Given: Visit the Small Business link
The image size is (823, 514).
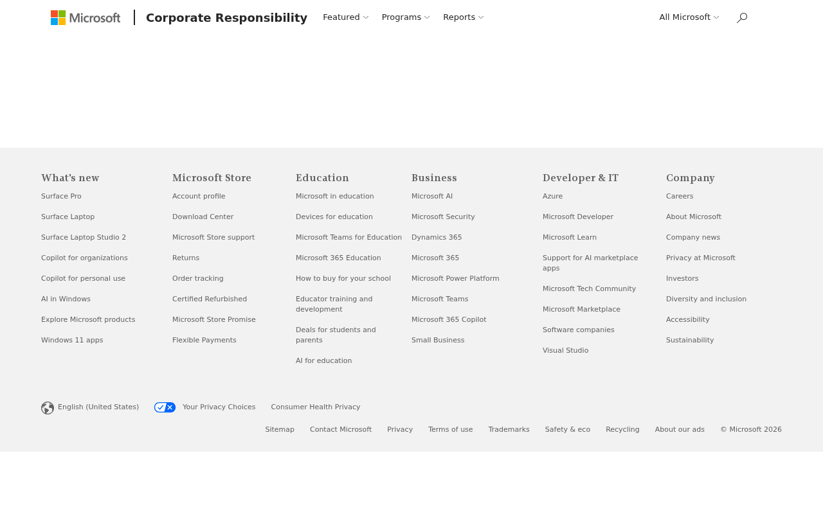Looking at the screenshot, I should 438,341.
